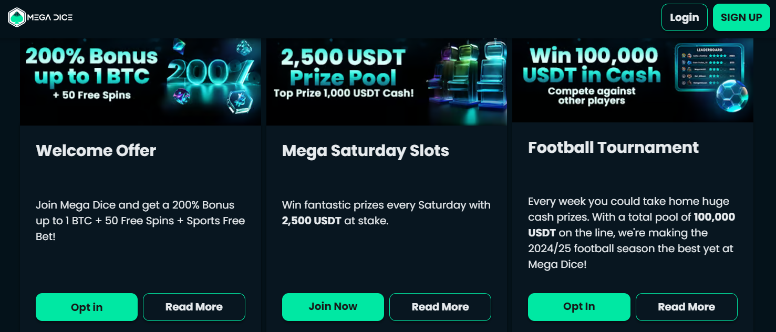
Task: Click the Football Tournament heading
Action: click(x=613, y=147)
